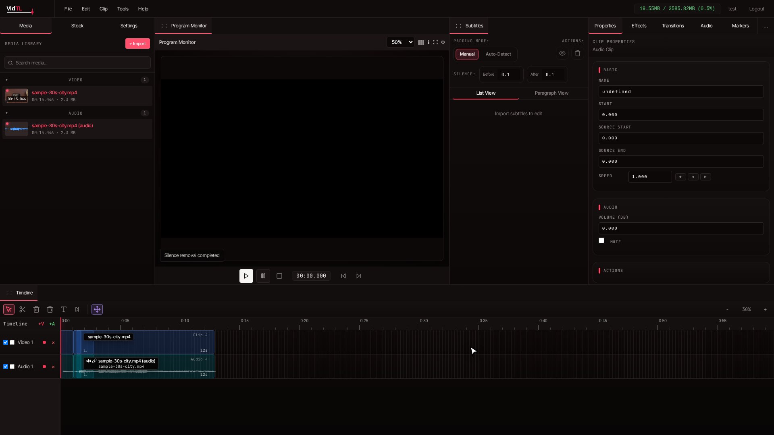Image resolution: width=774 pixels, height=435 pixels.
Task: Uncheck the blue Audio 1 track checkbox
Action: tap(6, 367)
